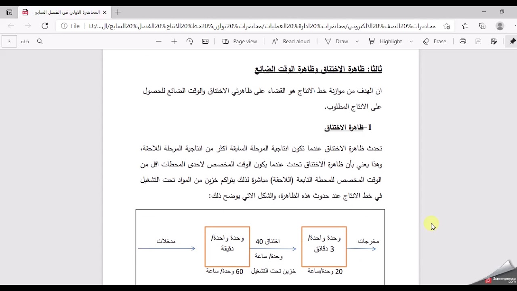Activate the Draw tool
The image size is (517, 291).
coord(336,41)
